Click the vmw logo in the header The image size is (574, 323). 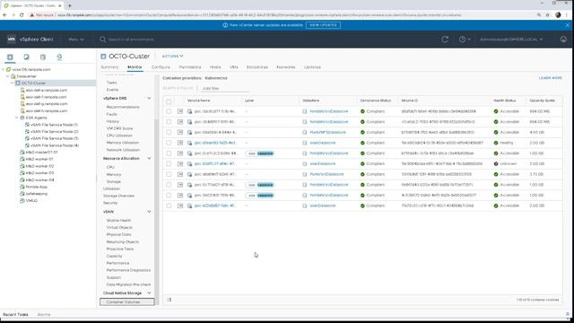(12, 39)
